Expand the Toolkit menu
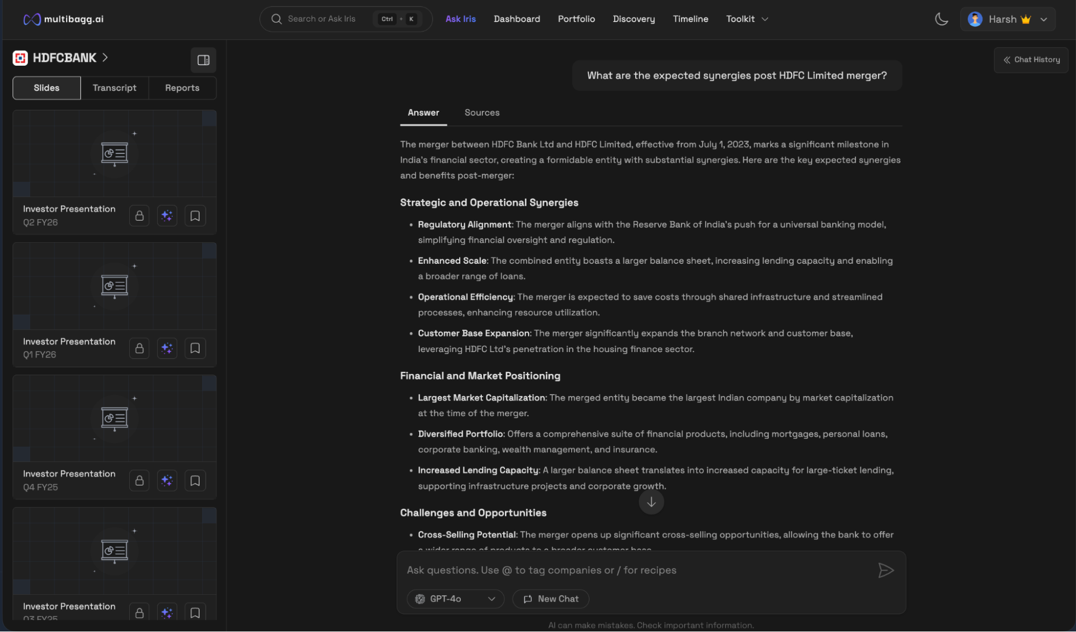 [747, 19]
